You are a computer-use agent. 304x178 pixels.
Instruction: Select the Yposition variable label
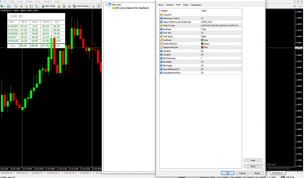click(167, 54)
